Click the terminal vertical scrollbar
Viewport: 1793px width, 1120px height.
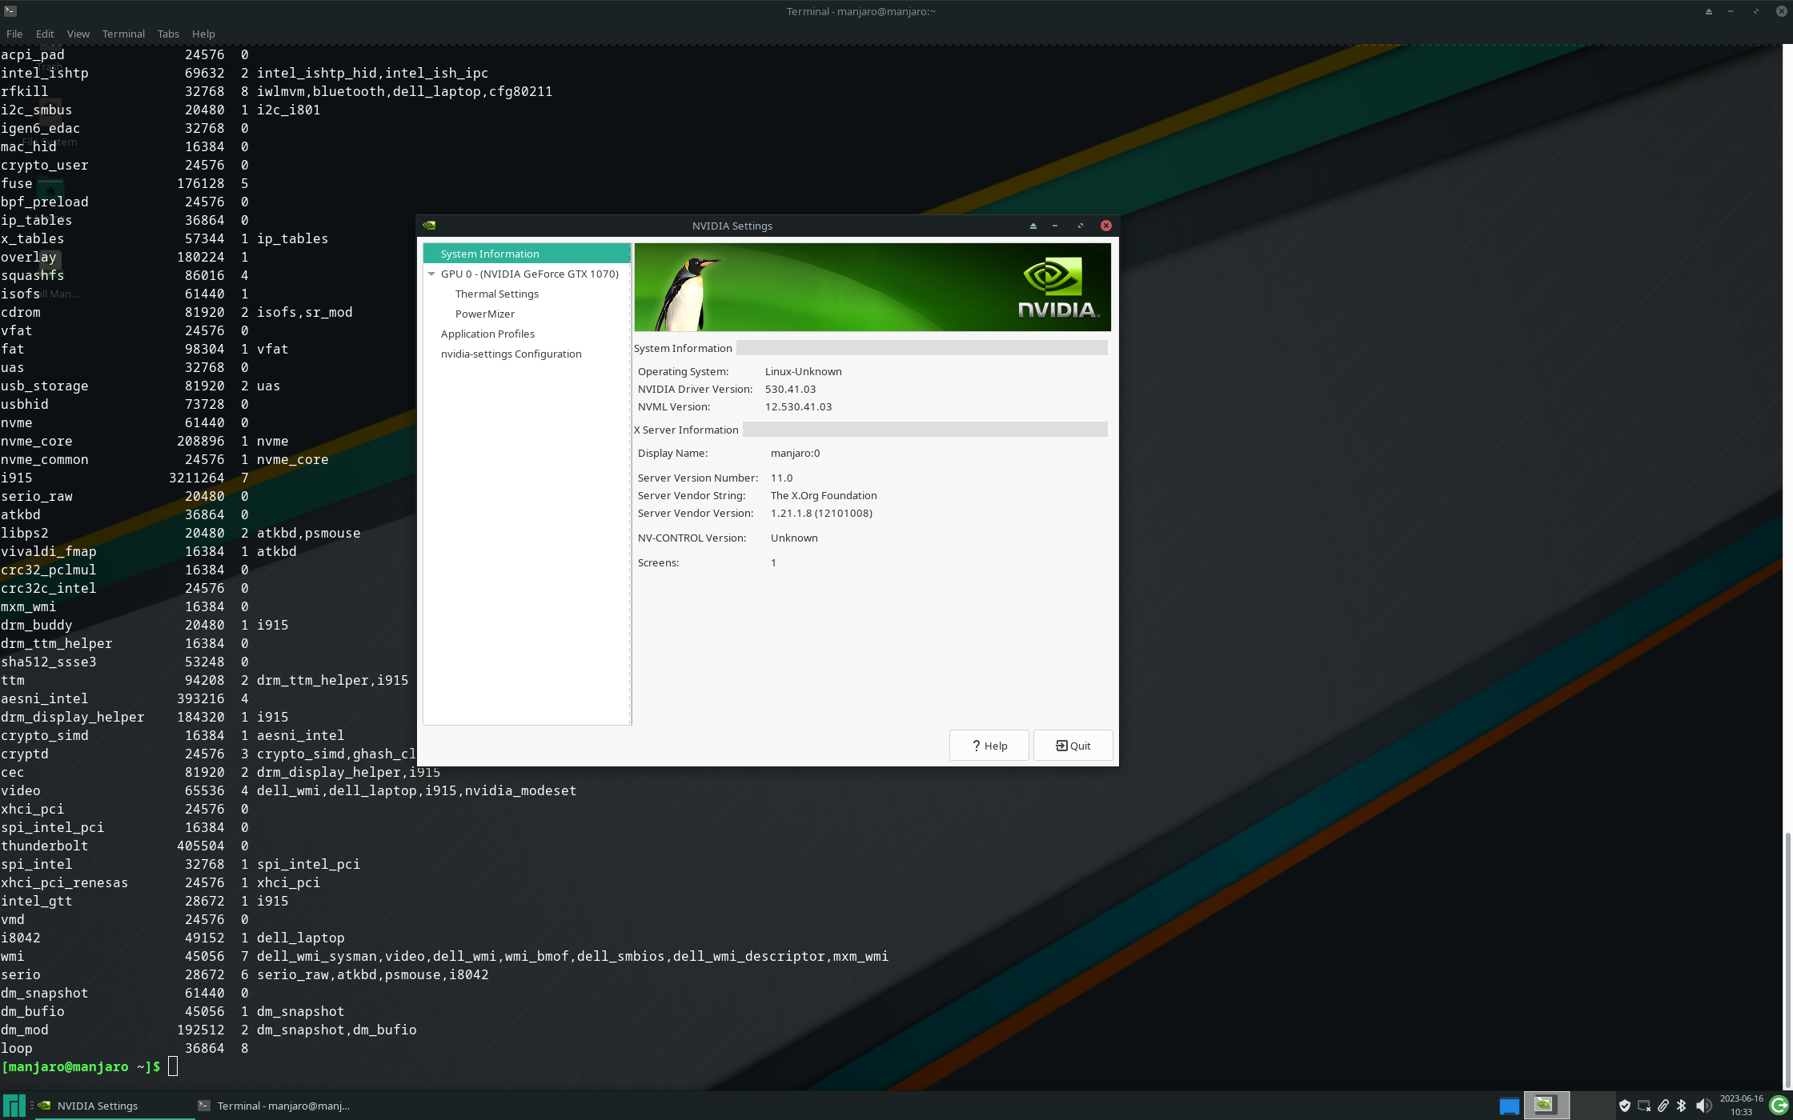pyautogui.click(x=1787, y=960)
